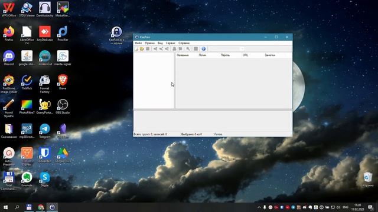Click the Delete entry key icon
The image size is (378, 212).
click(x=167, y=49)
